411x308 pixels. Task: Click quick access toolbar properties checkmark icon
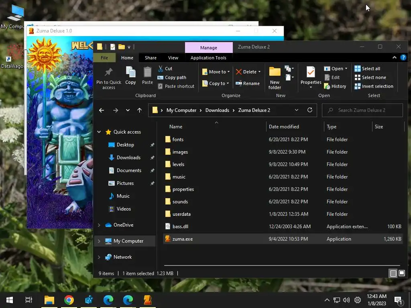(x=113, y=47)
